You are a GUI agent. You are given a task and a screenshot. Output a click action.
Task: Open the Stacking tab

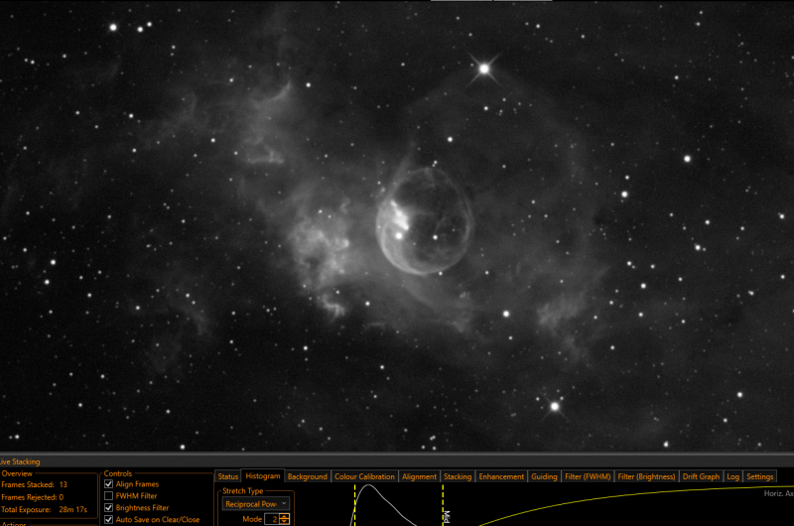coord(458,476)
